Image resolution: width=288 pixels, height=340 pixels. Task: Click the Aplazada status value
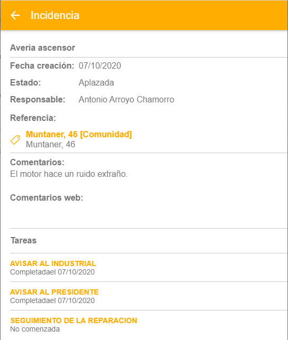click(96, 82)
